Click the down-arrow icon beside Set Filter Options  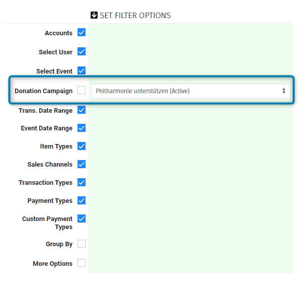pyautogui.click(x=94, y=15)
